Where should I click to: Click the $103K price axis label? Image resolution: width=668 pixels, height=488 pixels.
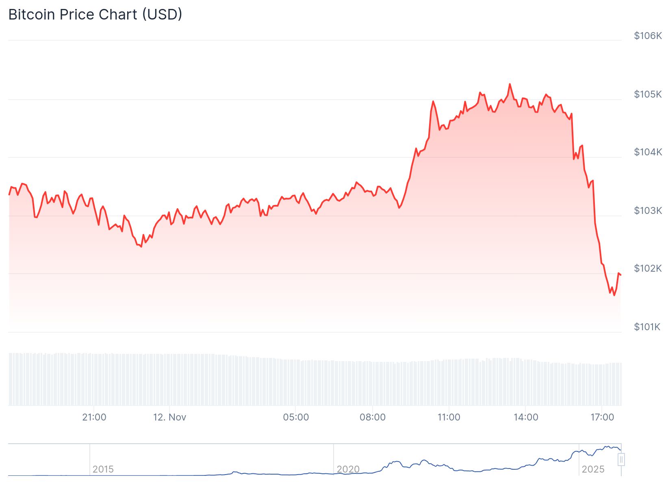pyautogui.click(x=648, y=211)
